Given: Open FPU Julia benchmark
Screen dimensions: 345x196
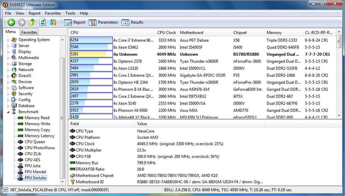Looking at the screenshot, I should pyautogui.click(x=33, y=166).
